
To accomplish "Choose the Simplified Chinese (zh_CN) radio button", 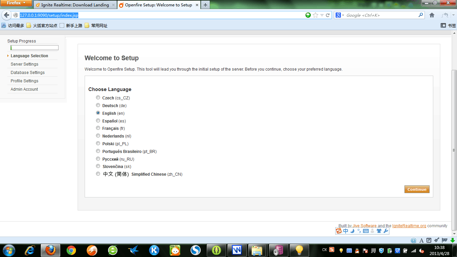I will [x=98, y=174].
